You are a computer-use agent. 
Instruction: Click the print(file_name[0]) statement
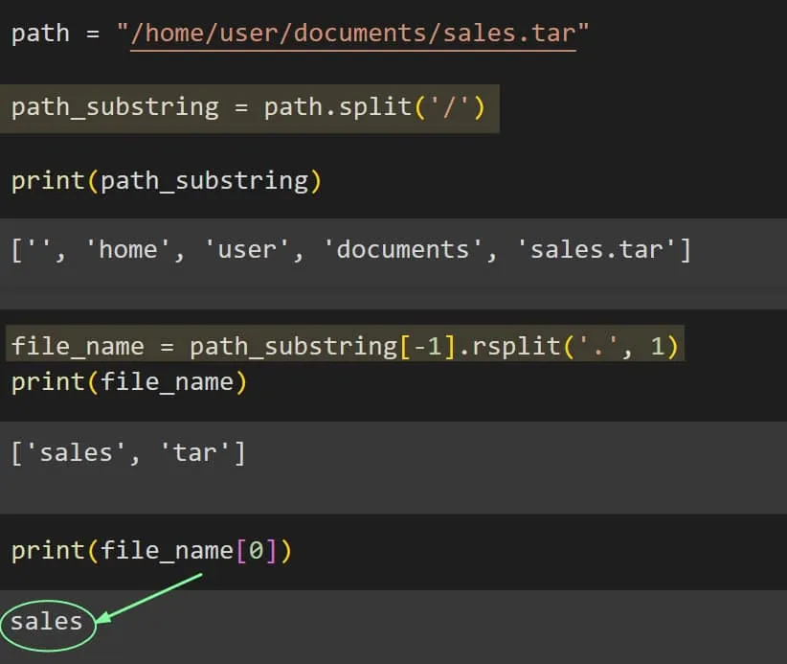151,551
